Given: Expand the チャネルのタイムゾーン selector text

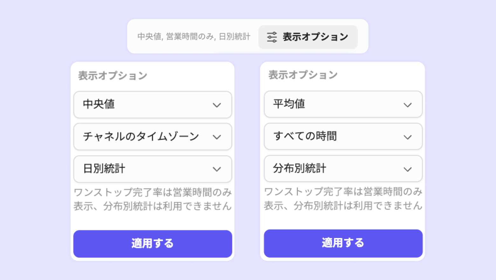Looking at the screenshot, I should coord(141,136).
